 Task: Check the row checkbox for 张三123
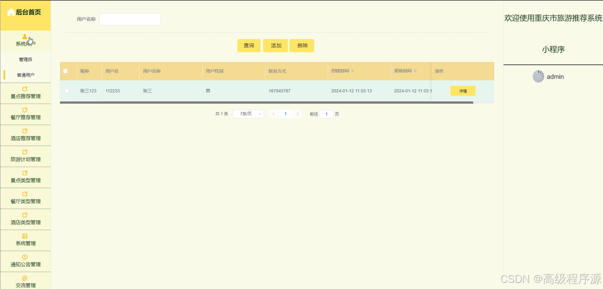pos(66,91)
